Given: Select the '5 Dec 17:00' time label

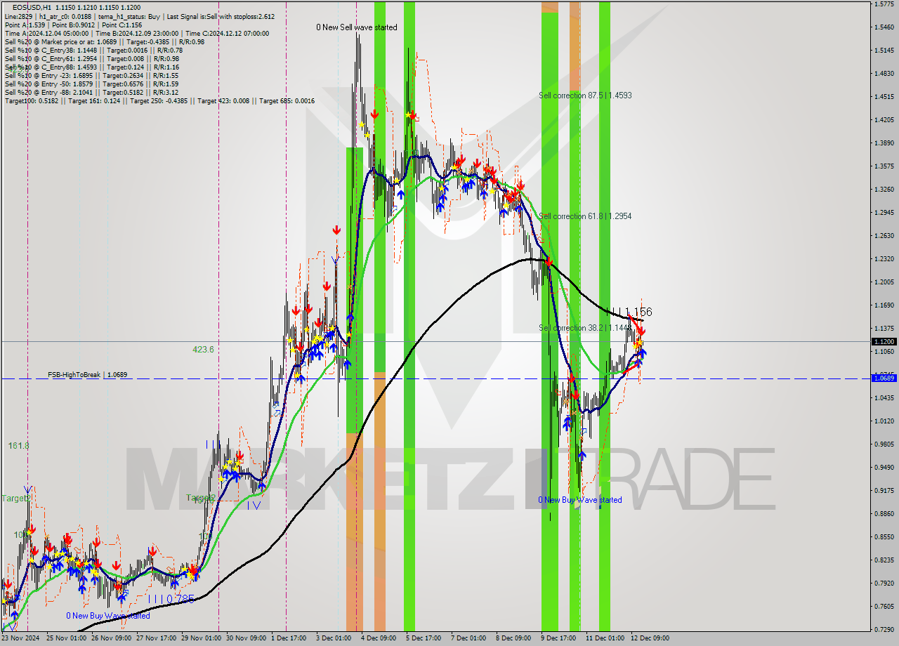Looking at the screenshot, I should (x=424, y=638).
